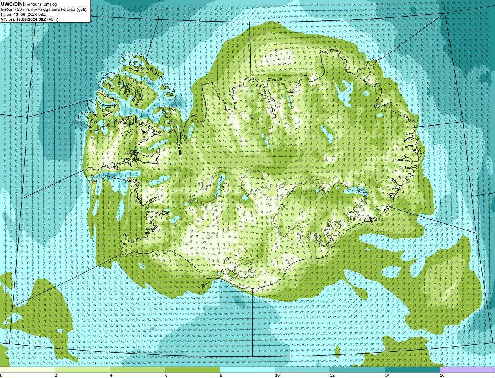Choose the 14–16 m/s dark teal legend swatch

[x=412, y=369]
